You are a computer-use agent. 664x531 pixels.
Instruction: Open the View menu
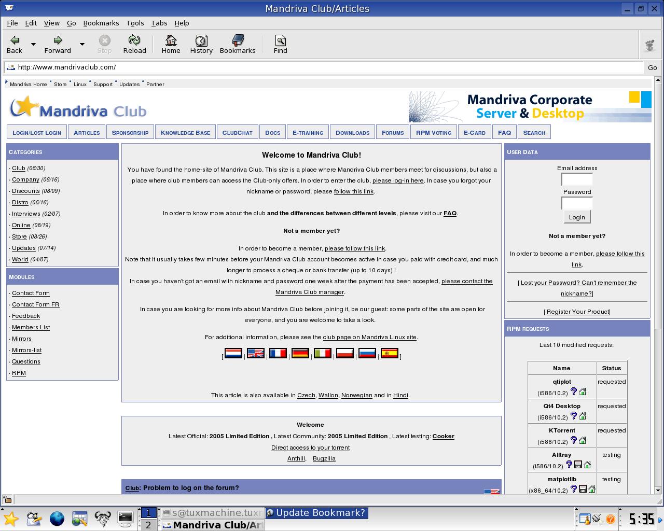click(x=52, y=23)
